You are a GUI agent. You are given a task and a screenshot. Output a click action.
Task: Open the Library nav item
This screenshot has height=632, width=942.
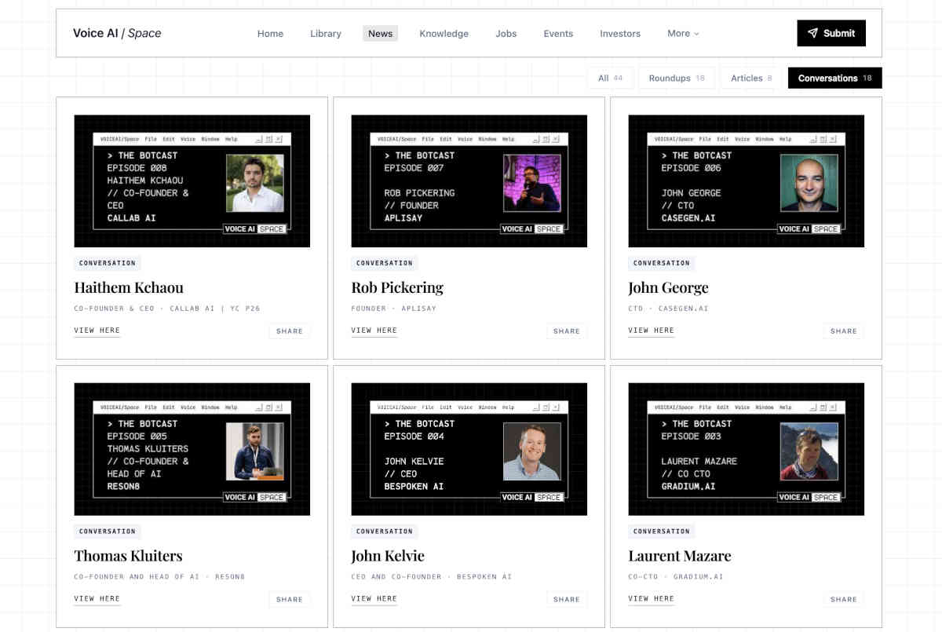(x=325, y=34)
